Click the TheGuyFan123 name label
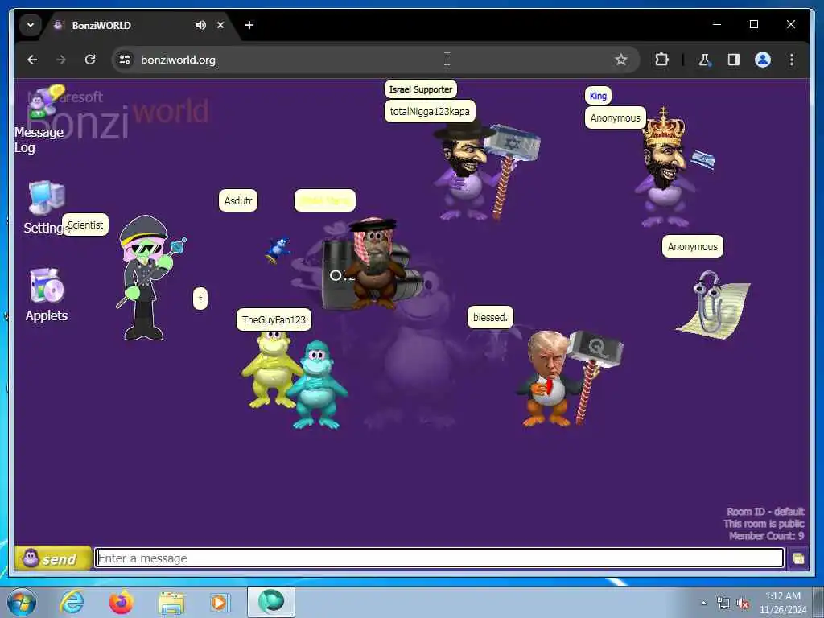Viewport: 824px width, 618px height. [x=274, y=319]
